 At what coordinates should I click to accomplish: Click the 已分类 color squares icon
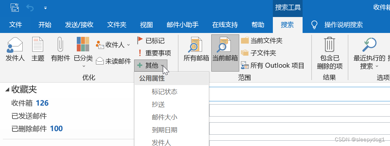coord(83,44)
